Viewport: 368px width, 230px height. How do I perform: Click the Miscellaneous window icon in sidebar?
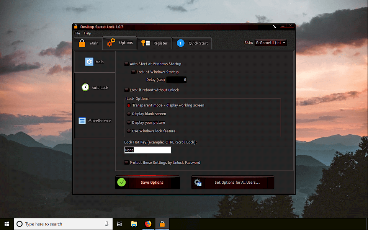click(x=82, y=121)
